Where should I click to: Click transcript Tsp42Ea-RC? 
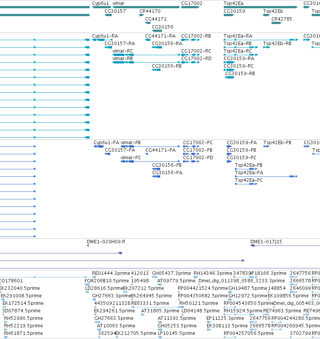click(238, 51)
